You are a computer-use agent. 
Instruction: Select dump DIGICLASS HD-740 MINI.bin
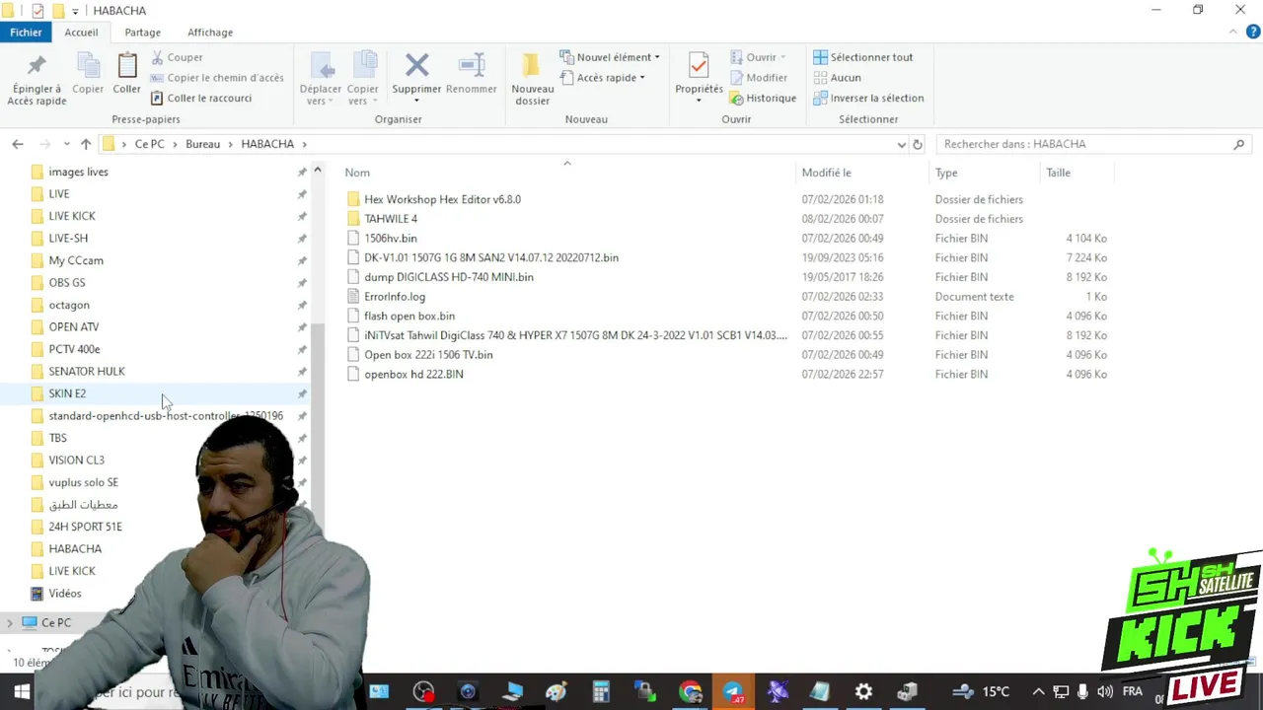point(449,277)
